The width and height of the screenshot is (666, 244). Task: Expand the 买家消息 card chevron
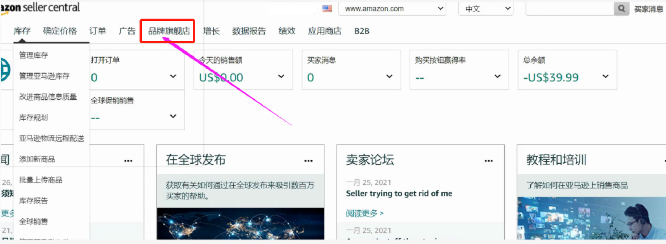click(x=389, y=76)
